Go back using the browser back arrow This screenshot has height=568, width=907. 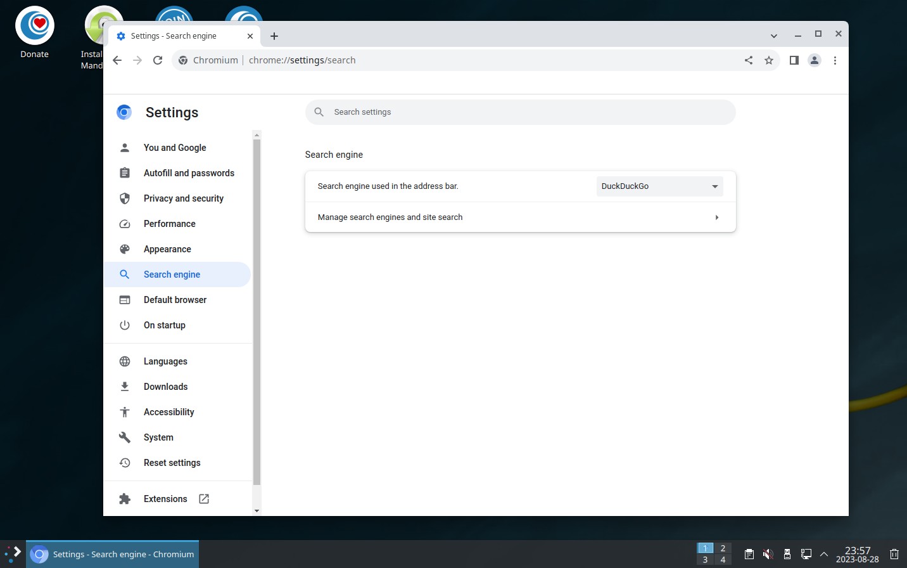117,60
